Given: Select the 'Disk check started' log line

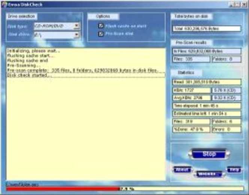Looking at the screenshot, I should pyautogui.click(x=30, y=75).
